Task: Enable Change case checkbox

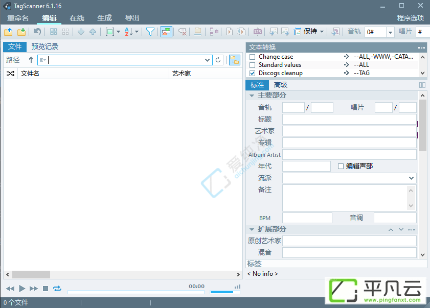Action: 252,57
